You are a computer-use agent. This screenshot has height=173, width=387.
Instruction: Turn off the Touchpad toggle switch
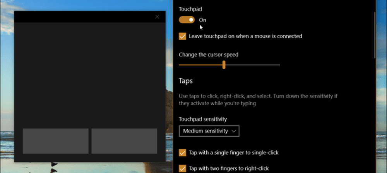coord(187,20)
